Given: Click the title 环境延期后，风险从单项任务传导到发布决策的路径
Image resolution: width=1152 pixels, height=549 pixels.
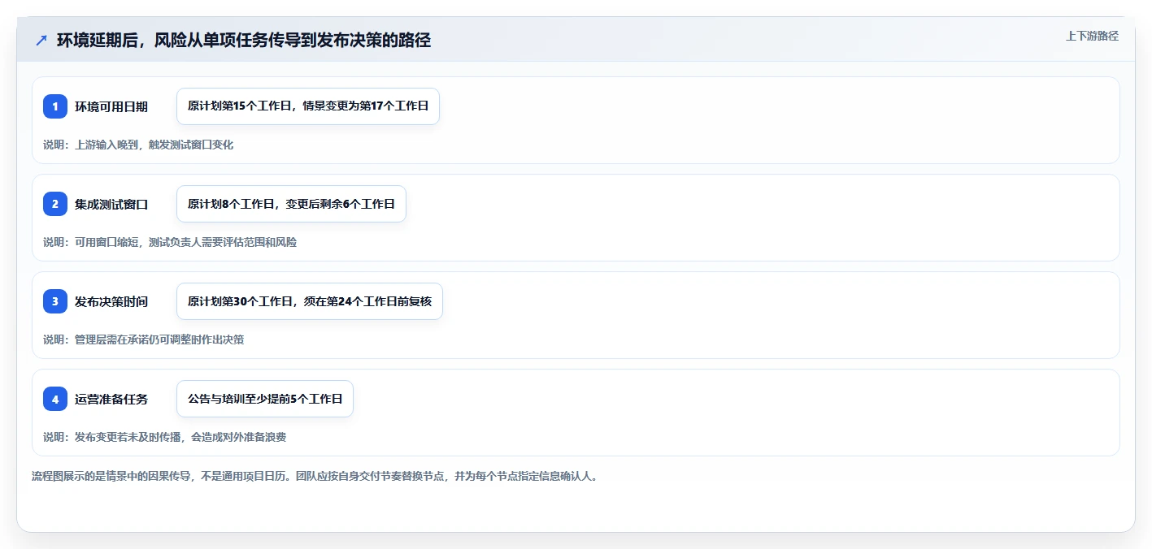Looking at the screenshot, I should coord(244,41).
